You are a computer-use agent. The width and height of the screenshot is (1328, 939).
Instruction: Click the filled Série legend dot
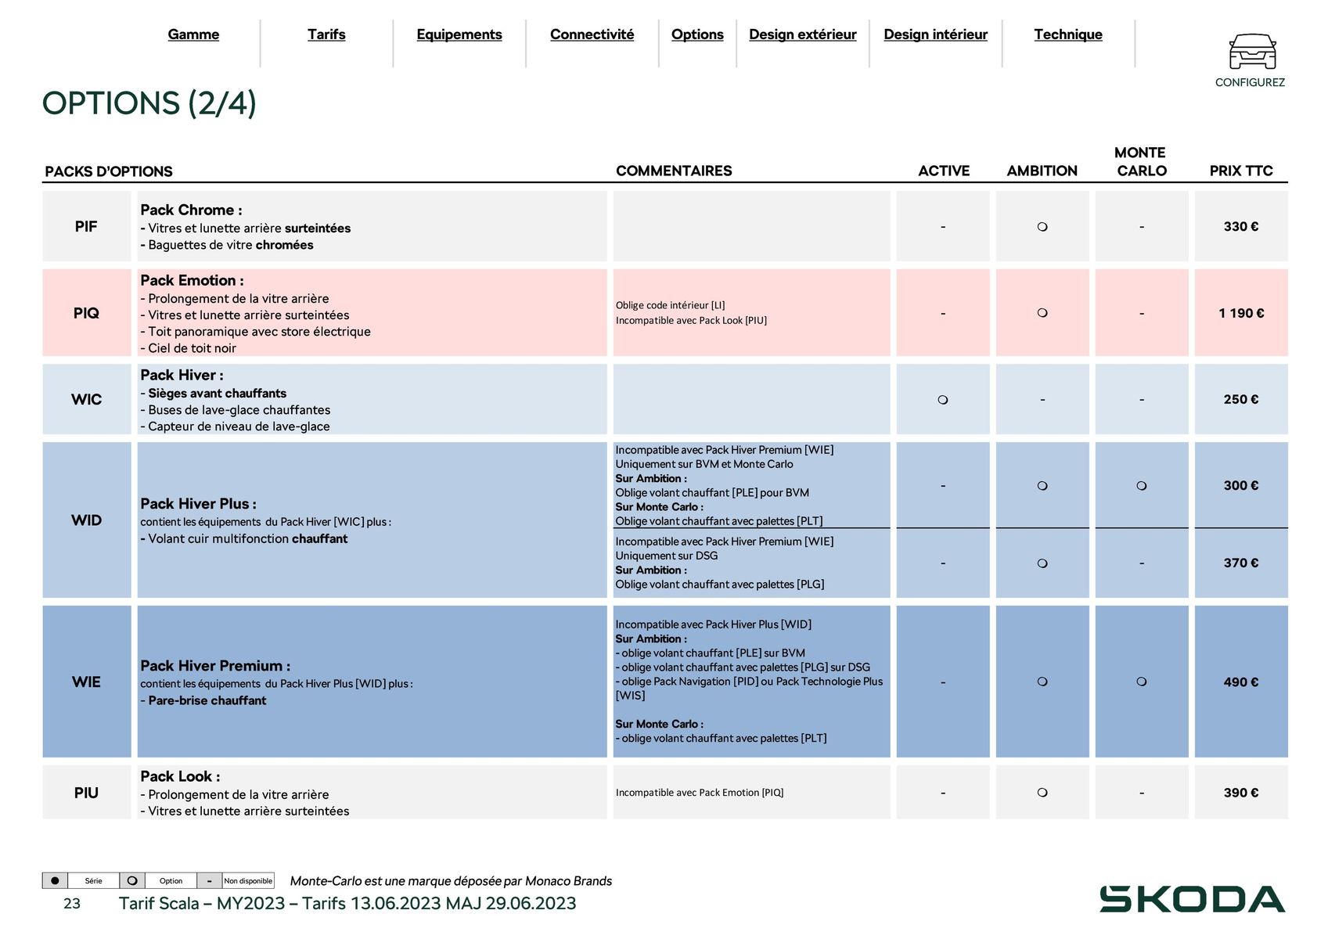tap(55, 880)
